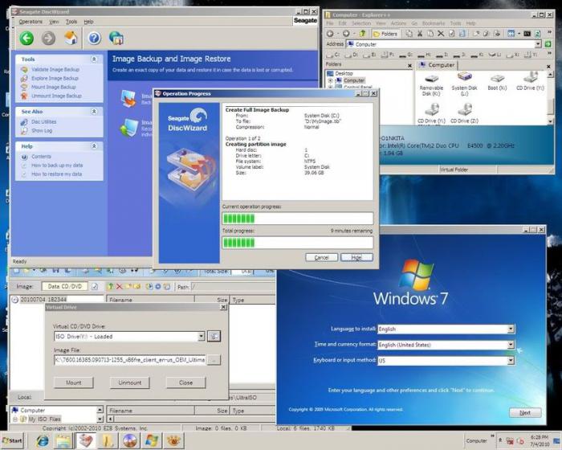
Task: Open Language to install dropdown
Action: pos(511,329)
